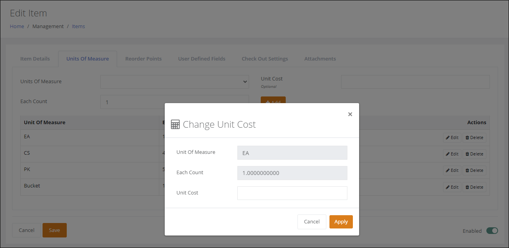Screen dimensions: 509x248
Task: Delete the CS unit row
Action: (474, 154)
